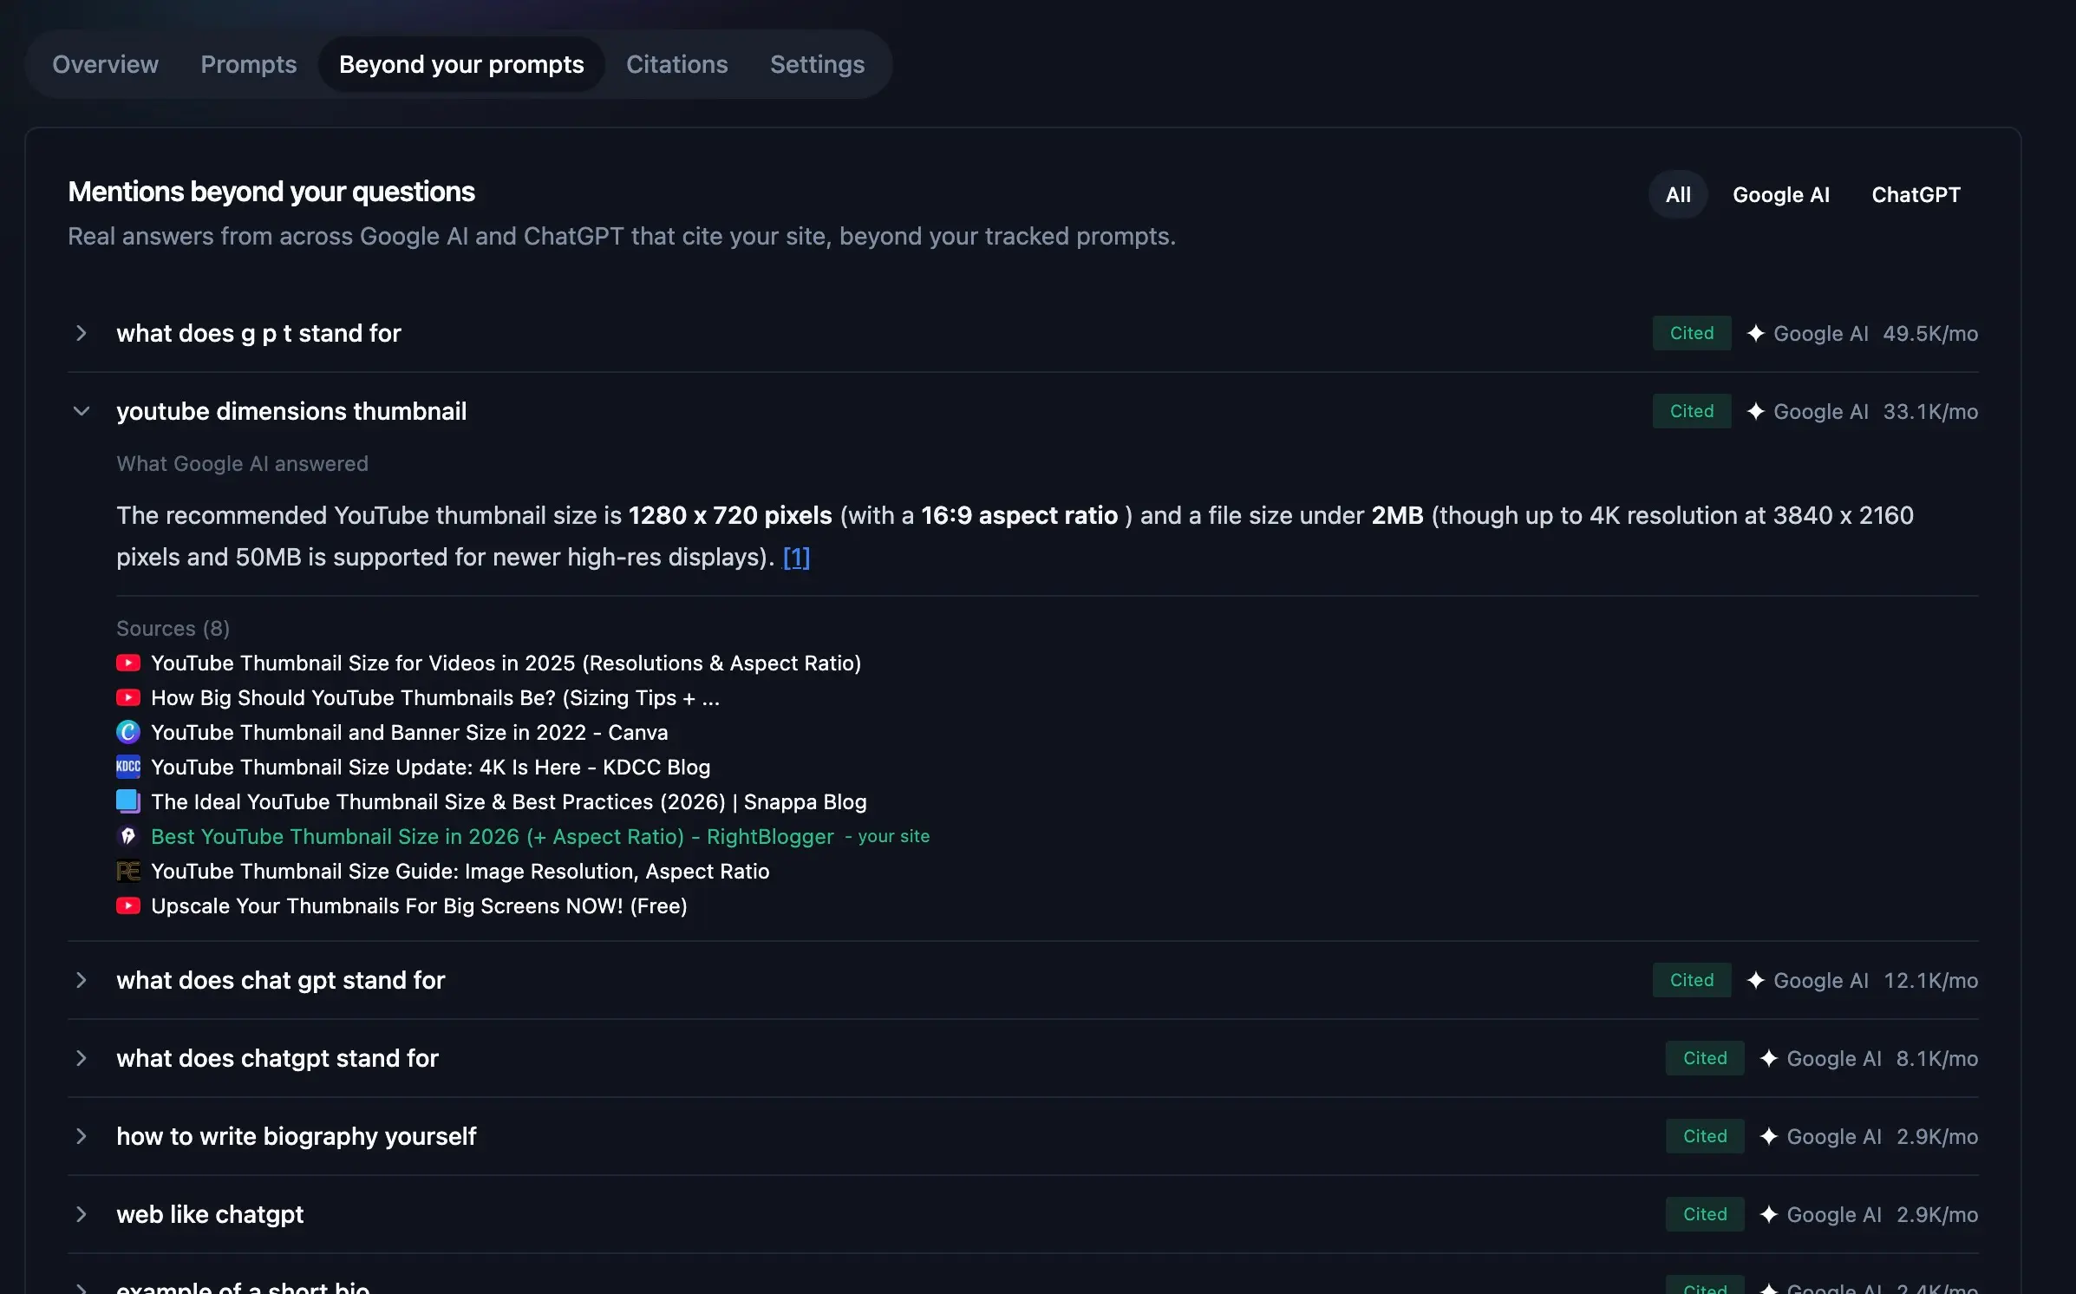Click YouTube icon beside 'How Big Should YouTube Thumbnails Be'
Screen dimensions: 2076x1294
point(128,697)
